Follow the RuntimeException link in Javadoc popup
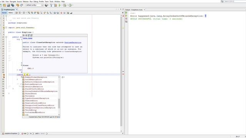 point(73,43)
